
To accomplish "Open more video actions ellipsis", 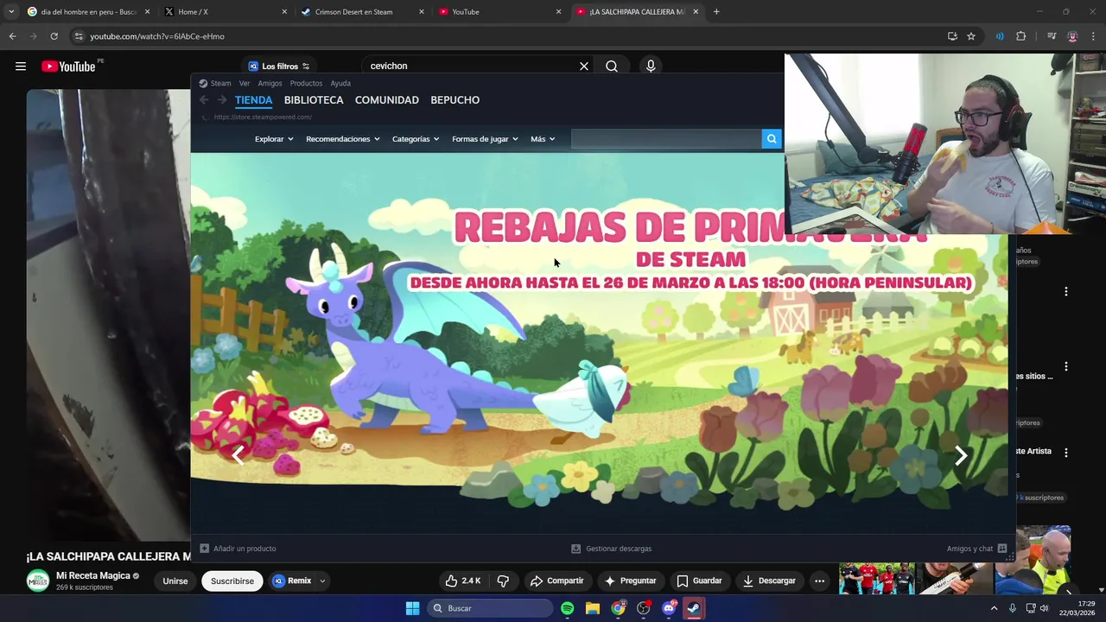I will pyautogui.click(x=819, y=581).
